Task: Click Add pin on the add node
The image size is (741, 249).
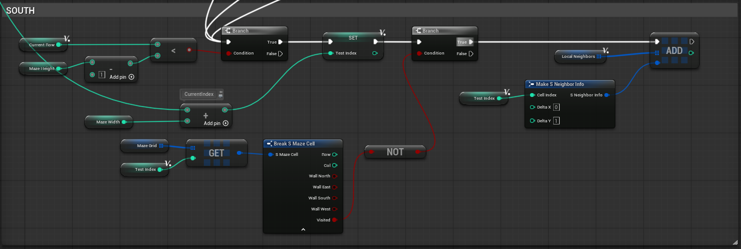Action: tap(216, 123)
